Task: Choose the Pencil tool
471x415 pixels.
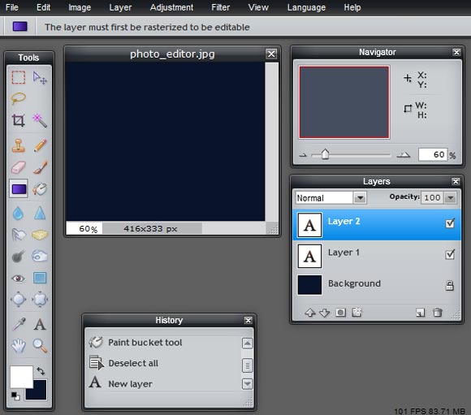Action: coord(40,145)
